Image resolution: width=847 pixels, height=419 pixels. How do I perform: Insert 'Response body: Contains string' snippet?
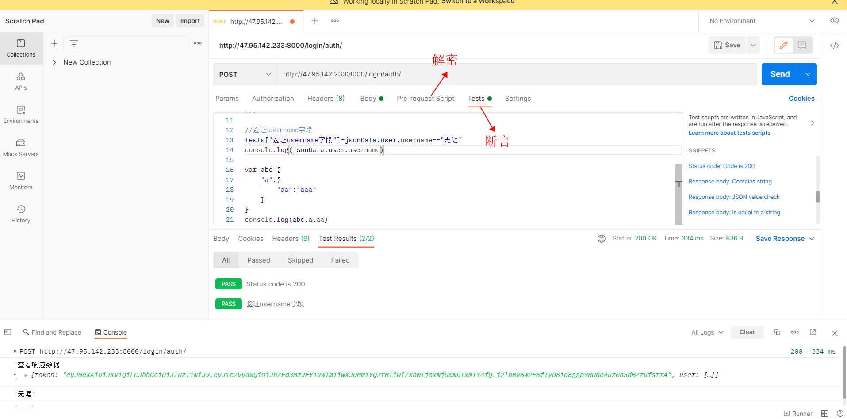730,182
